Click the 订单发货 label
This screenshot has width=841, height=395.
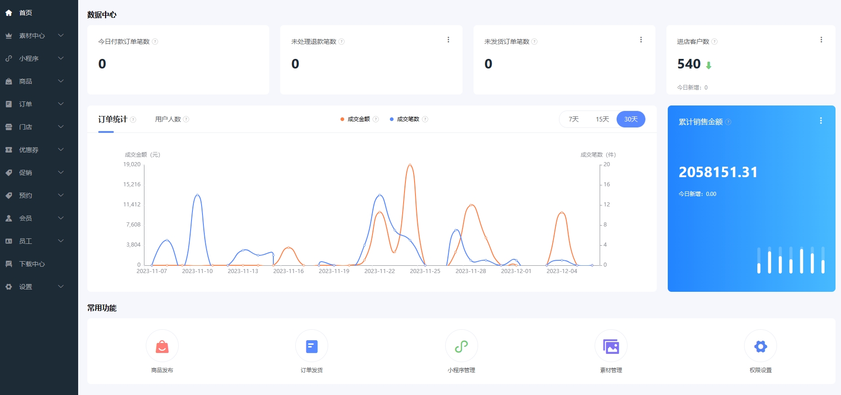312,370
